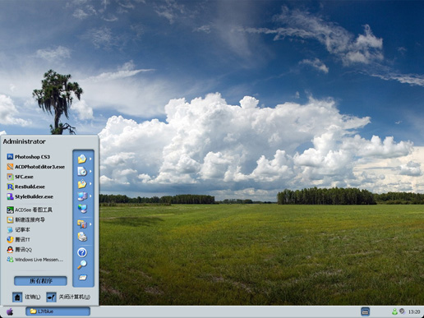
Task: Open the Help and Support question mark icon
Action: (82, 252)
